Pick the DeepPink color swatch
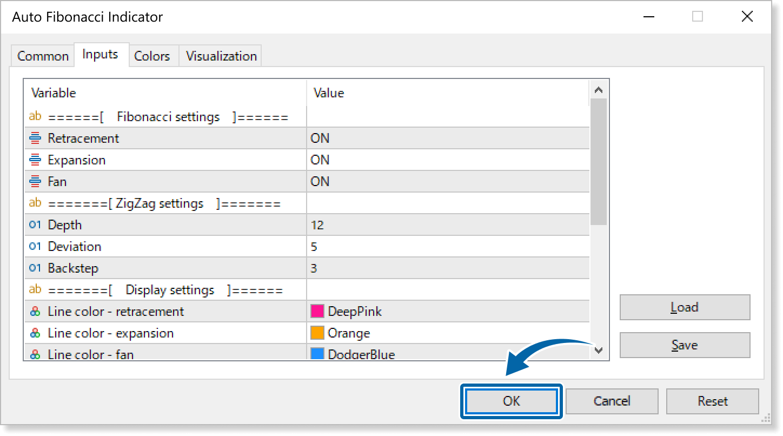This screenshot has height=436, width=783. (317, 311)
